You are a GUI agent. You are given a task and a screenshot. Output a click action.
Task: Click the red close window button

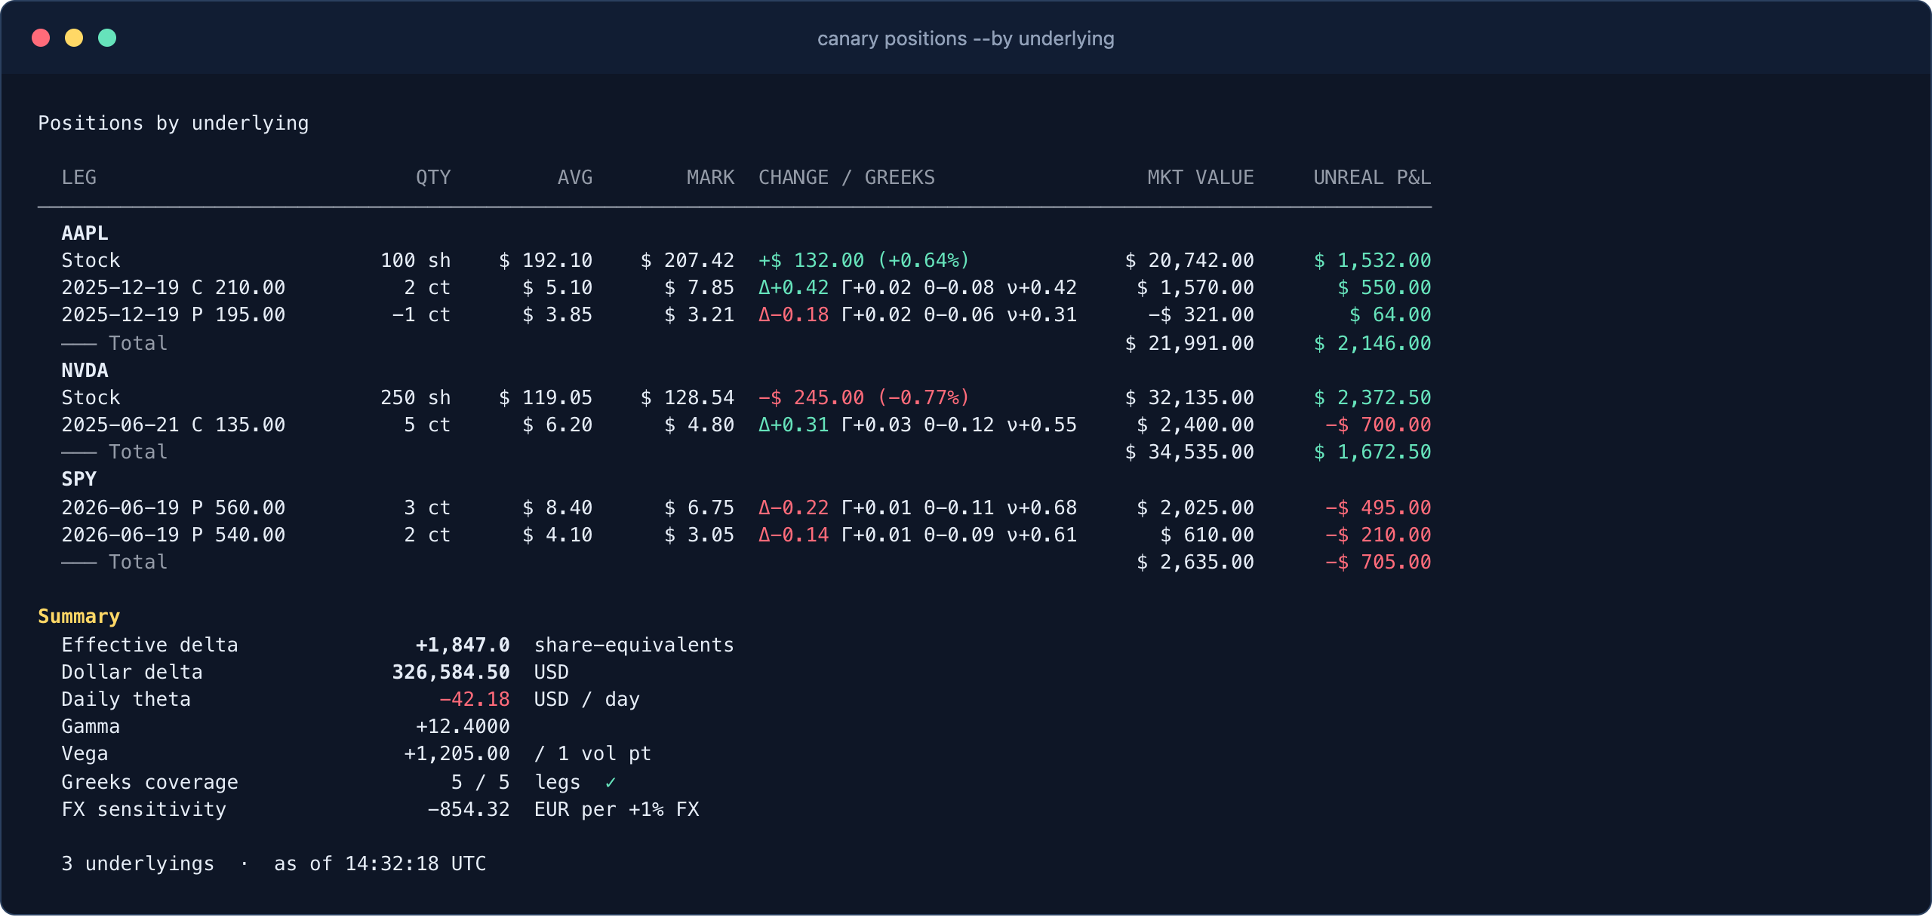tap(41, 38)
